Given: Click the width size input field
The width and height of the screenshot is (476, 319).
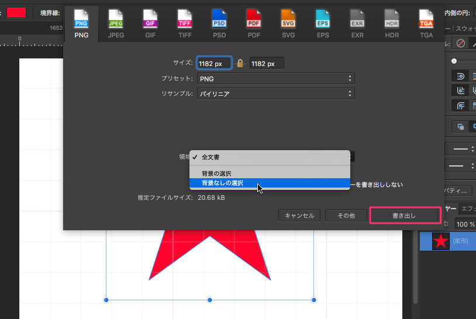Looking at the screenshot, I should 214,64.
